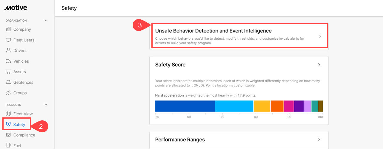383x149 pixels.
Task: Click the Vehicles truck icon
Action: 8,61
